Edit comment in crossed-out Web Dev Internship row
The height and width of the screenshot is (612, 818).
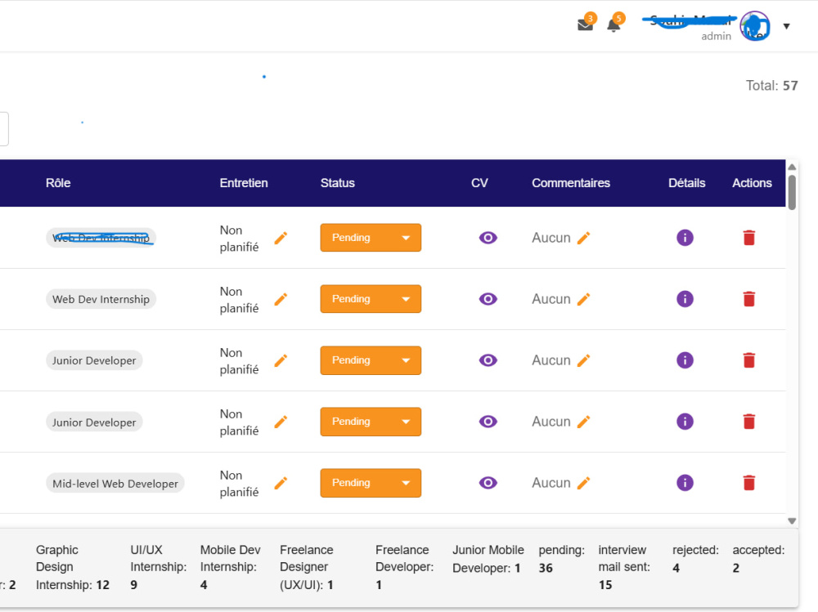click(x=584, y=239)
